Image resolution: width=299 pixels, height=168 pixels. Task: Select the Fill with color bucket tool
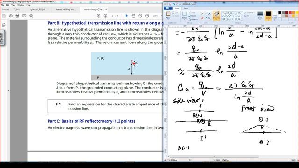[x=206, y=14]
